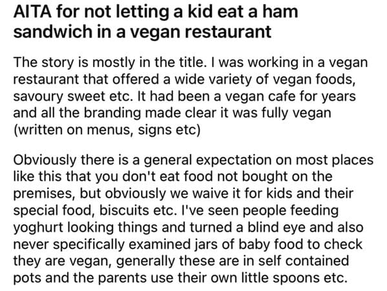Select the word "savoury" in first paragraph
Viewport: 387px width, 291px height.
(38, 96)
